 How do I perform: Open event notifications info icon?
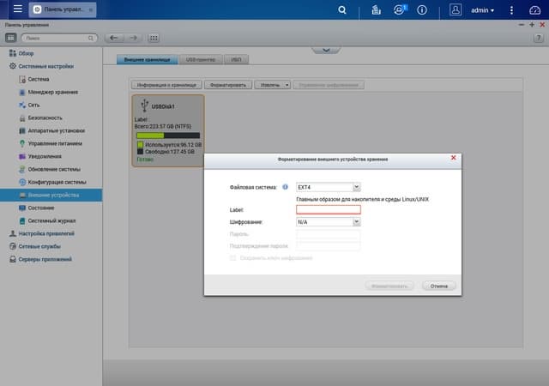(422, 10)
